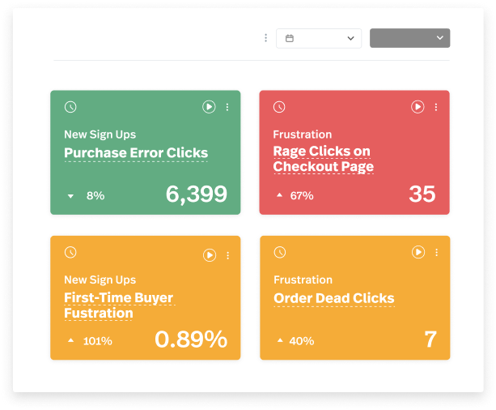Click the calendar icon in date picker
Screen dimensions: 496x410
tap(290, 38)
